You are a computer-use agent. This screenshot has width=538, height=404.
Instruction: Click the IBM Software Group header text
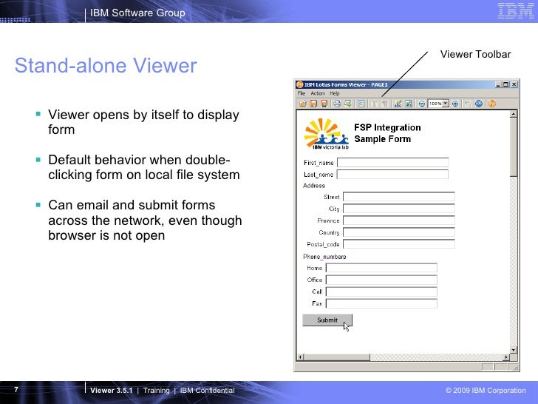137,13
